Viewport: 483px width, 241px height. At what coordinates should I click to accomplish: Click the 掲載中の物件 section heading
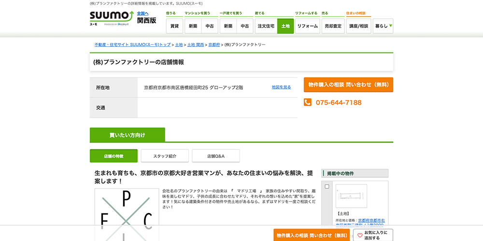pyautogui.click(x=355, y=174)
